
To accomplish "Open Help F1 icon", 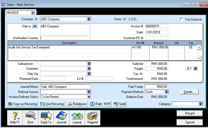I will pos(15,118).
